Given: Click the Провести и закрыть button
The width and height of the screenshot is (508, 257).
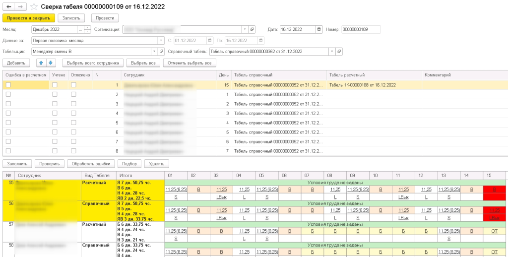Looking at the screenshot, I should coord(29,18).
